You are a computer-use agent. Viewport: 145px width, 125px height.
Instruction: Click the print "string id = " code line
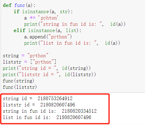pyautogui.click(x=47, y=68)
